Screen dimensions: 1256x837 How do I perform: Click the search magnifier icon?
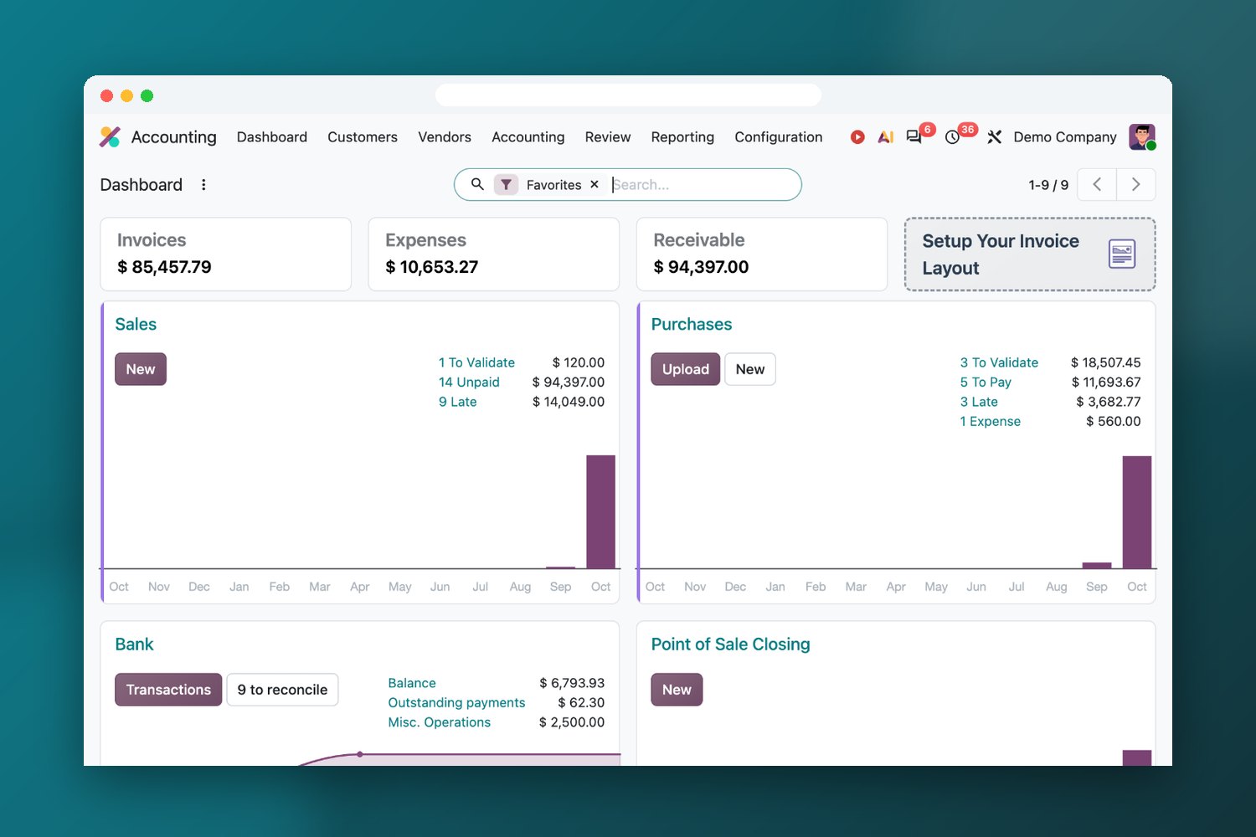pyautogui.click(x=477, y=184)
